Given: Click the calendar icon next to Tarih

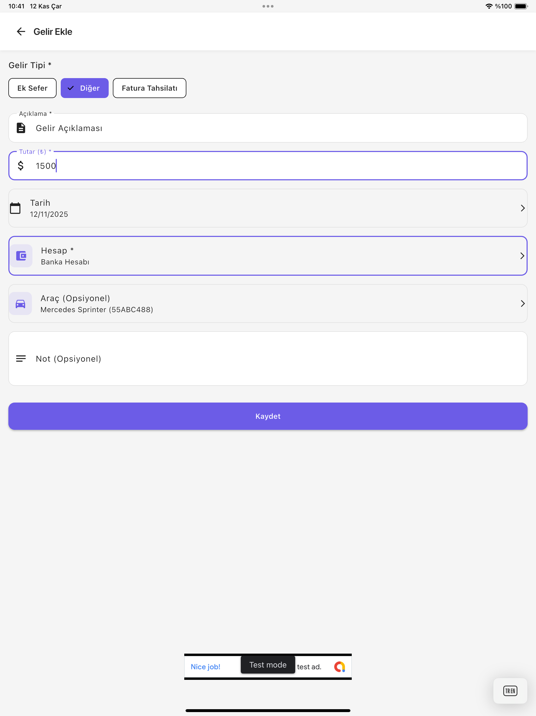Looking at the screenshot, I should (x=15, y=208).
